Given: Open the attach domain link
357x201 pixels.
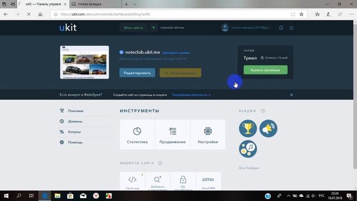Looking at the screenshot, I should [x=176, y=52].
